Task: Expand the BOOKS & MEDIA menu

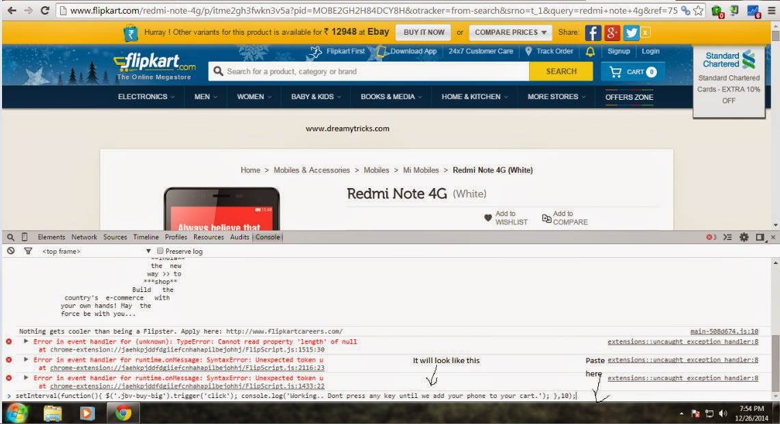Action: click(391, 96)
